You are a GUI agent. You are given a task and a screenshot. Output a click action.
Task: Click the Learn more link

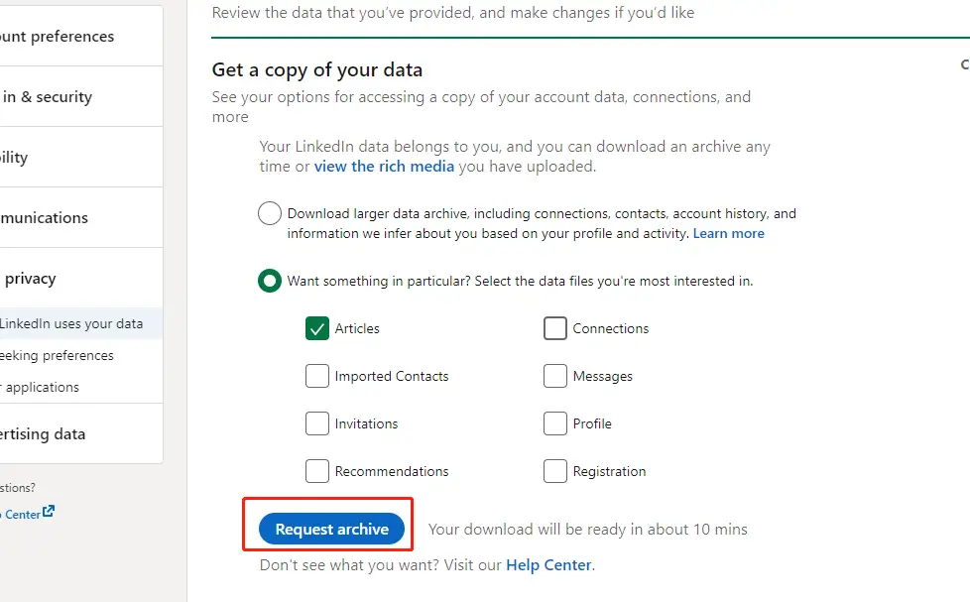pos(728,234)
